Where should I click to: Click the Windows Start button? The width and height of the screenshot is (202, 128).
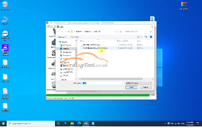[x=3, y=123]
